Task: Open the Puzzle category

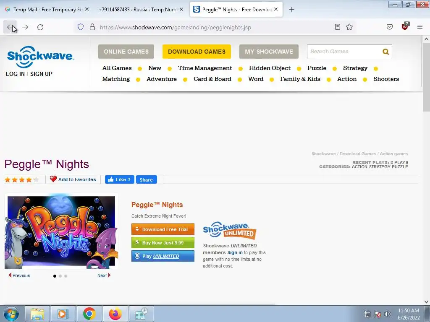Action: tap(317, 68)
